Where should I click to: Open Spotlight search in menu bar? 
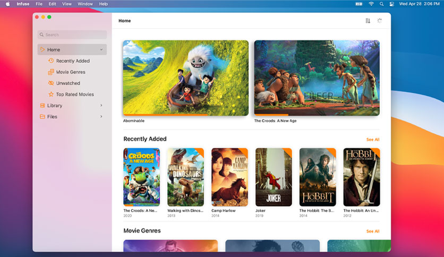[x=381, y=4]
